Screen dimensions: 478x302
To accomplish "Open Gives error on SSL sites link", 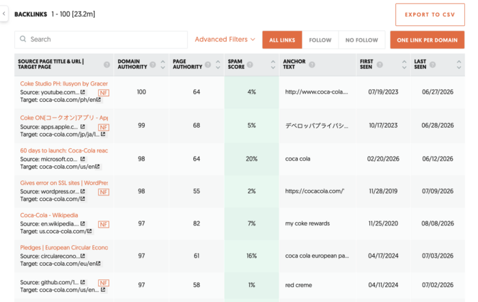I will [x=64, y=182].
